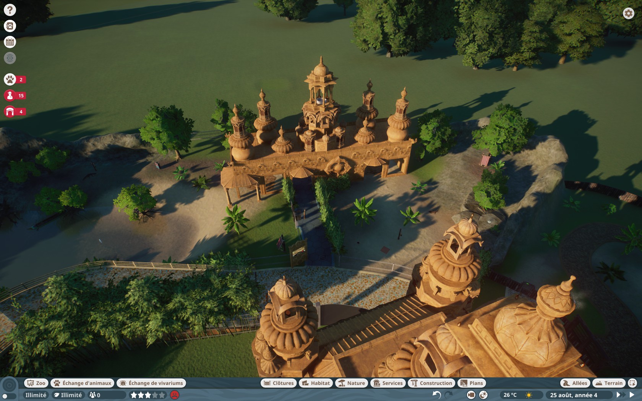Open the animal photo icon panel
Image resolution: width=642 pixels, height=401 pixels.
point(10,26)
